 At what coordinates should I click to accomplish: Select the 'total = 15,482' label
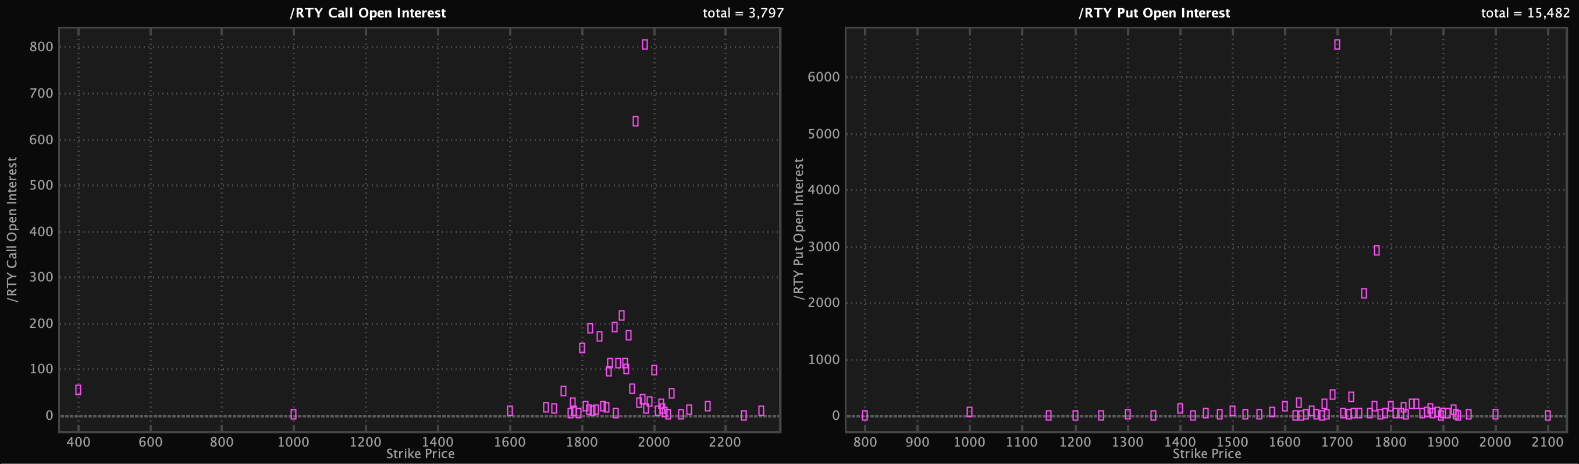tap(1525, 13)
